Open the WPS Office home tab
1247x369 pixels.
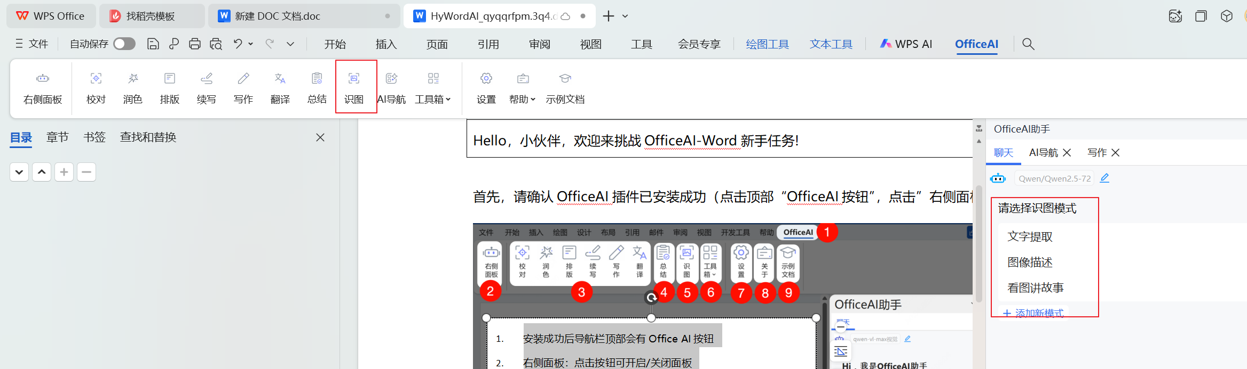click(x=51, y=16)
